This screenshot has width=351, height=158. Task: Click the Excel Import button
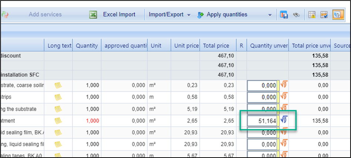[x=119, y=15]
